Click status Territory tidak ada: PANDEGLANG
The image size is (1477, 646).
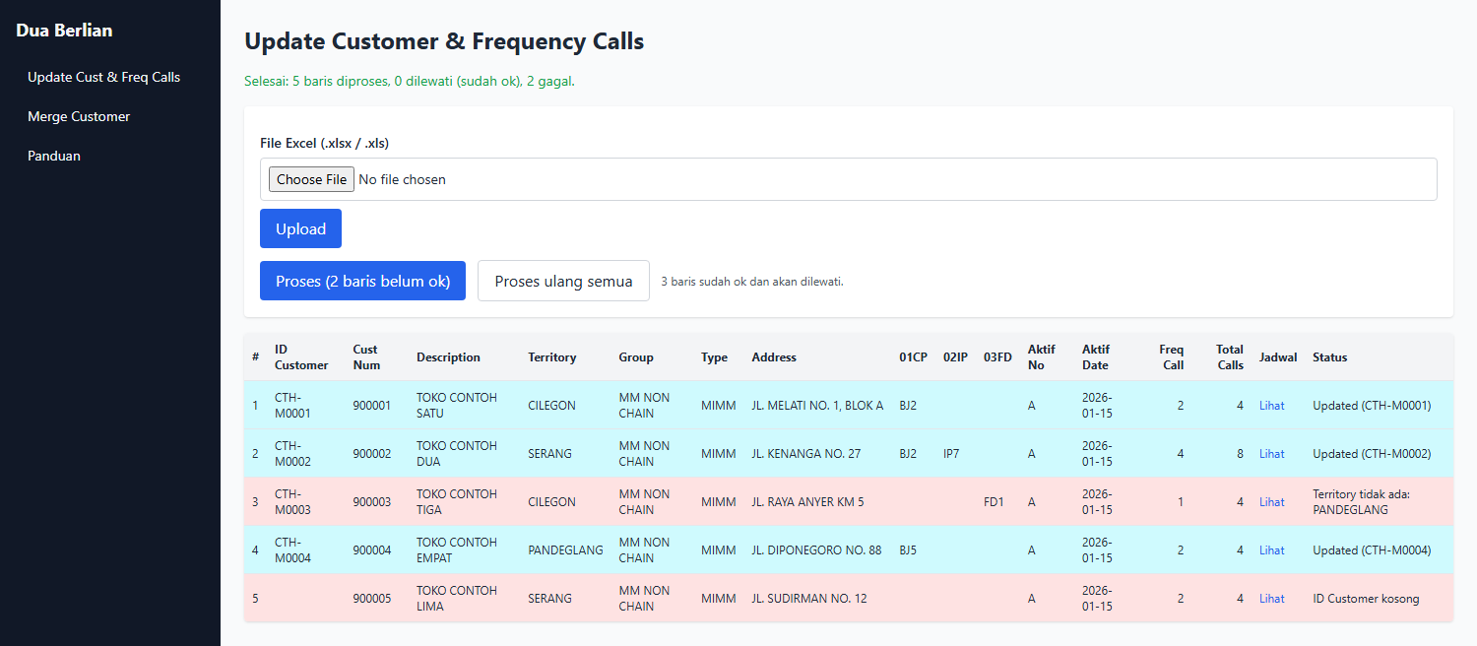(x=1362, y=501)
